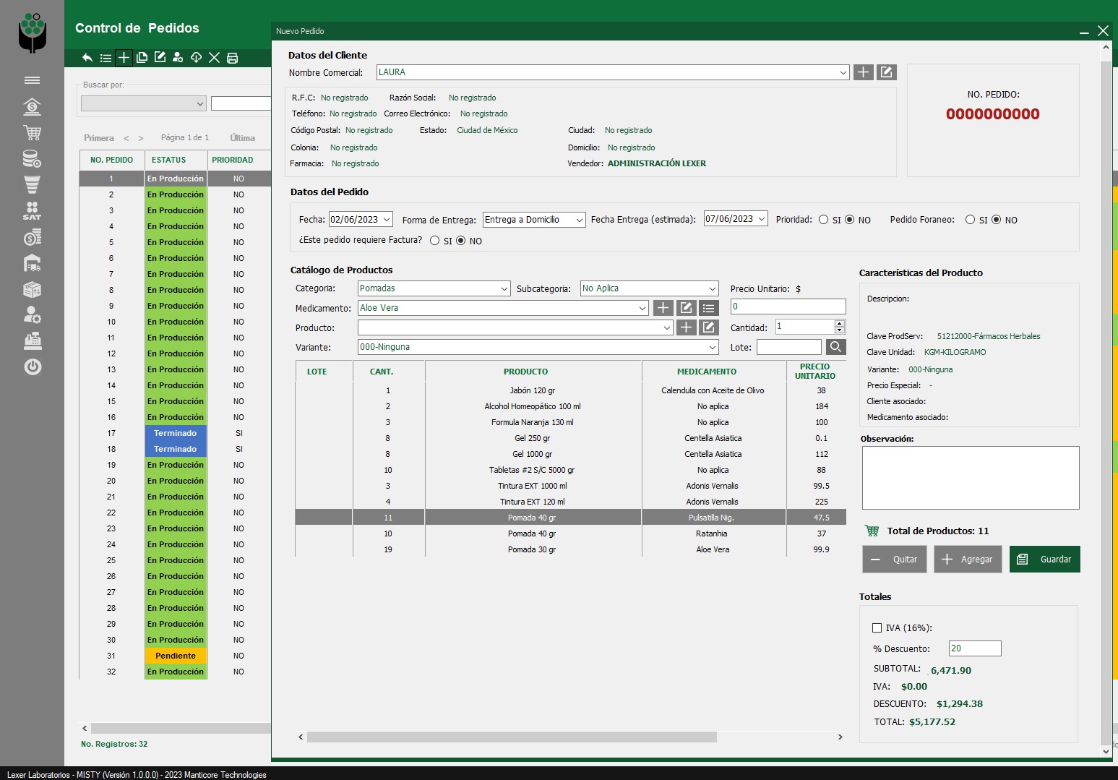The image size is (1118, 780).
Task: Click the Guardar button
Action: [1045, 560]
